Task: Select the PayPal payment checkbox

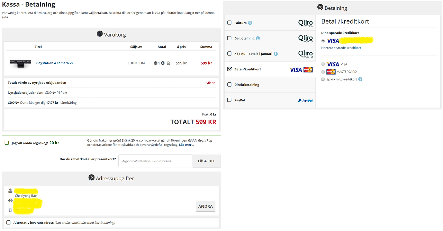Action: pos(229,100)
